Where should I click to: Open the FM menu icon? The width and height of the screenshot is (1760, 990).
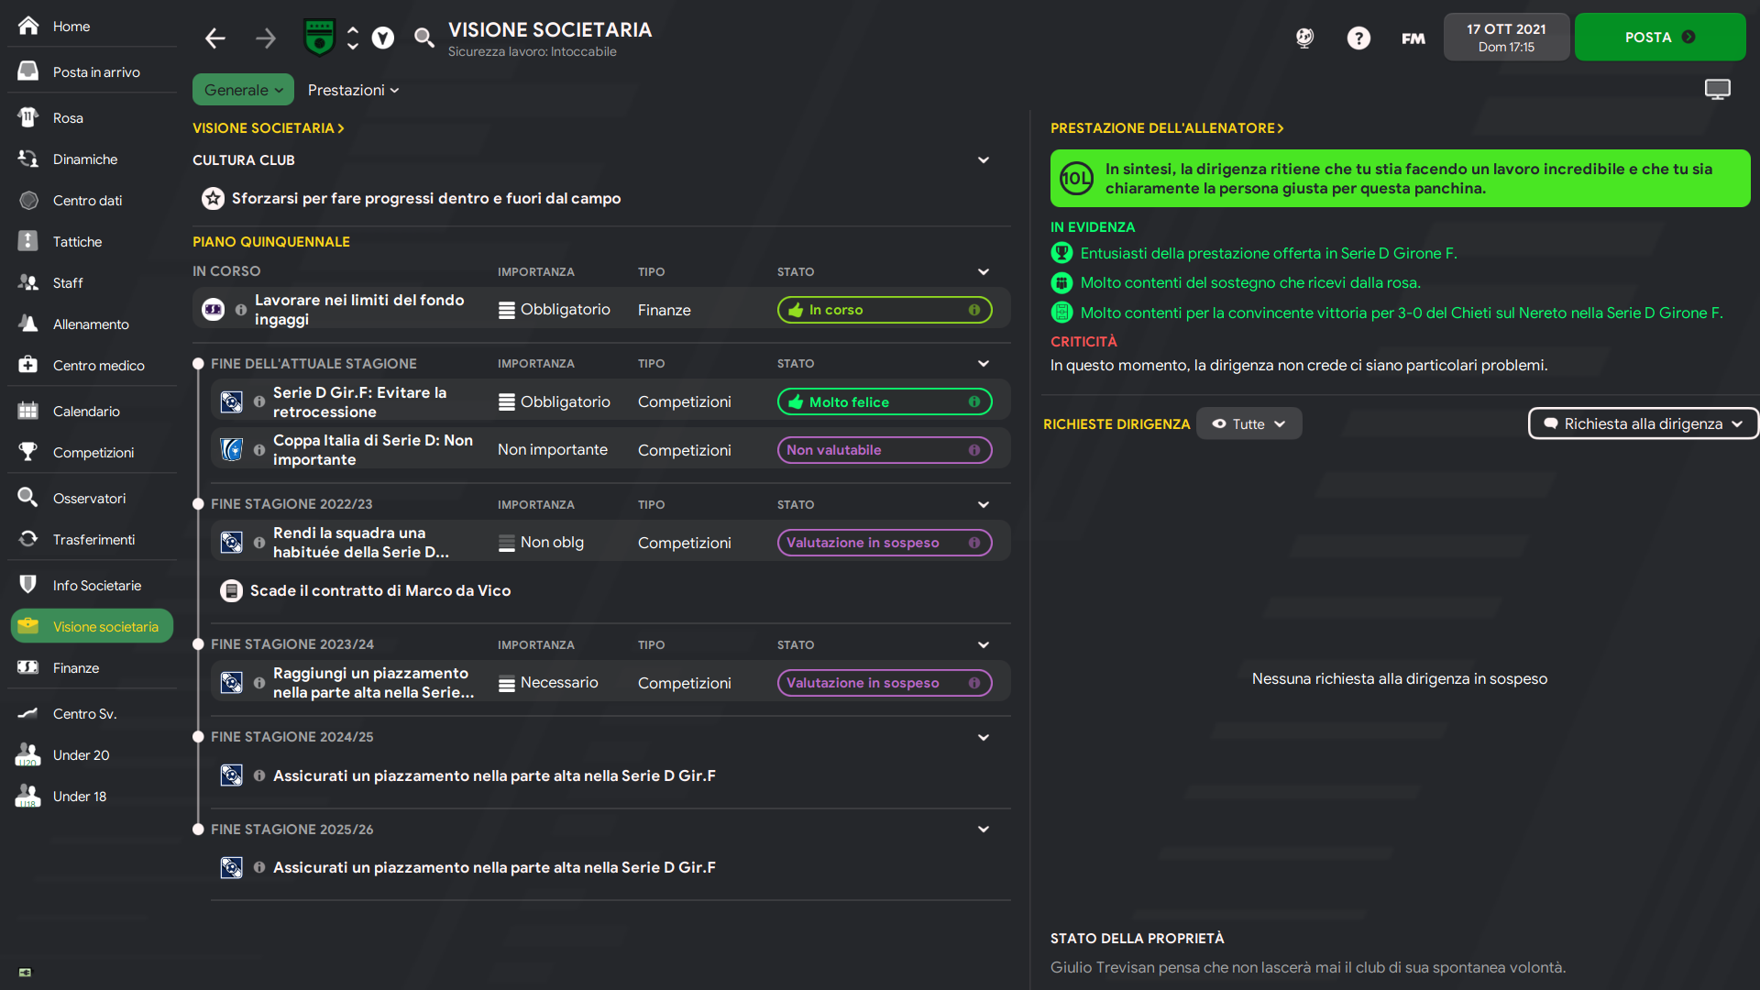[x=1413, y=38]
